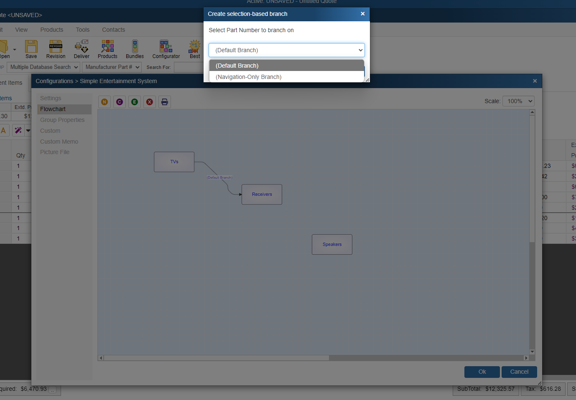This screenshot has height=400, width=576.
Task: Select the Speakers flowchart node
Action: click(x=332, y=244)
